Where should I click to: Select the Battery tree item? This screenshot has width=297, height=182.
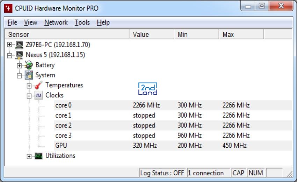coord(45,65)
